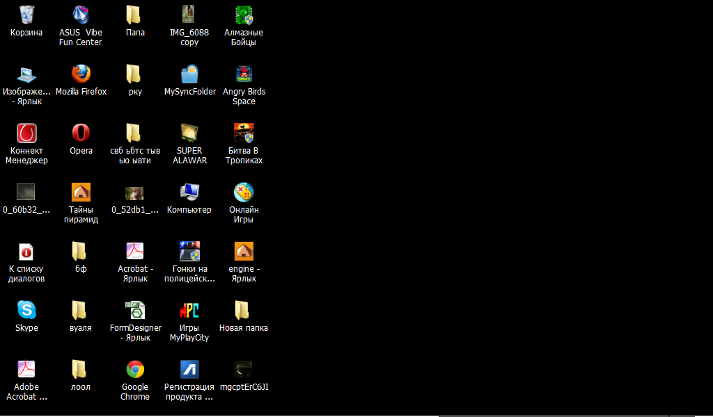Open the бф folder
This screenshot has width=713, height=417.
coord(81,251)
